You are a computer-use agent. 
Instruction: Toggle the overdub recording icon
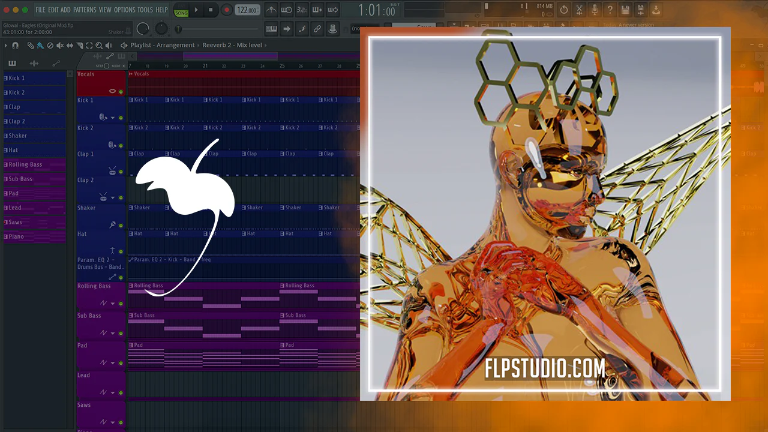(317, 10)
